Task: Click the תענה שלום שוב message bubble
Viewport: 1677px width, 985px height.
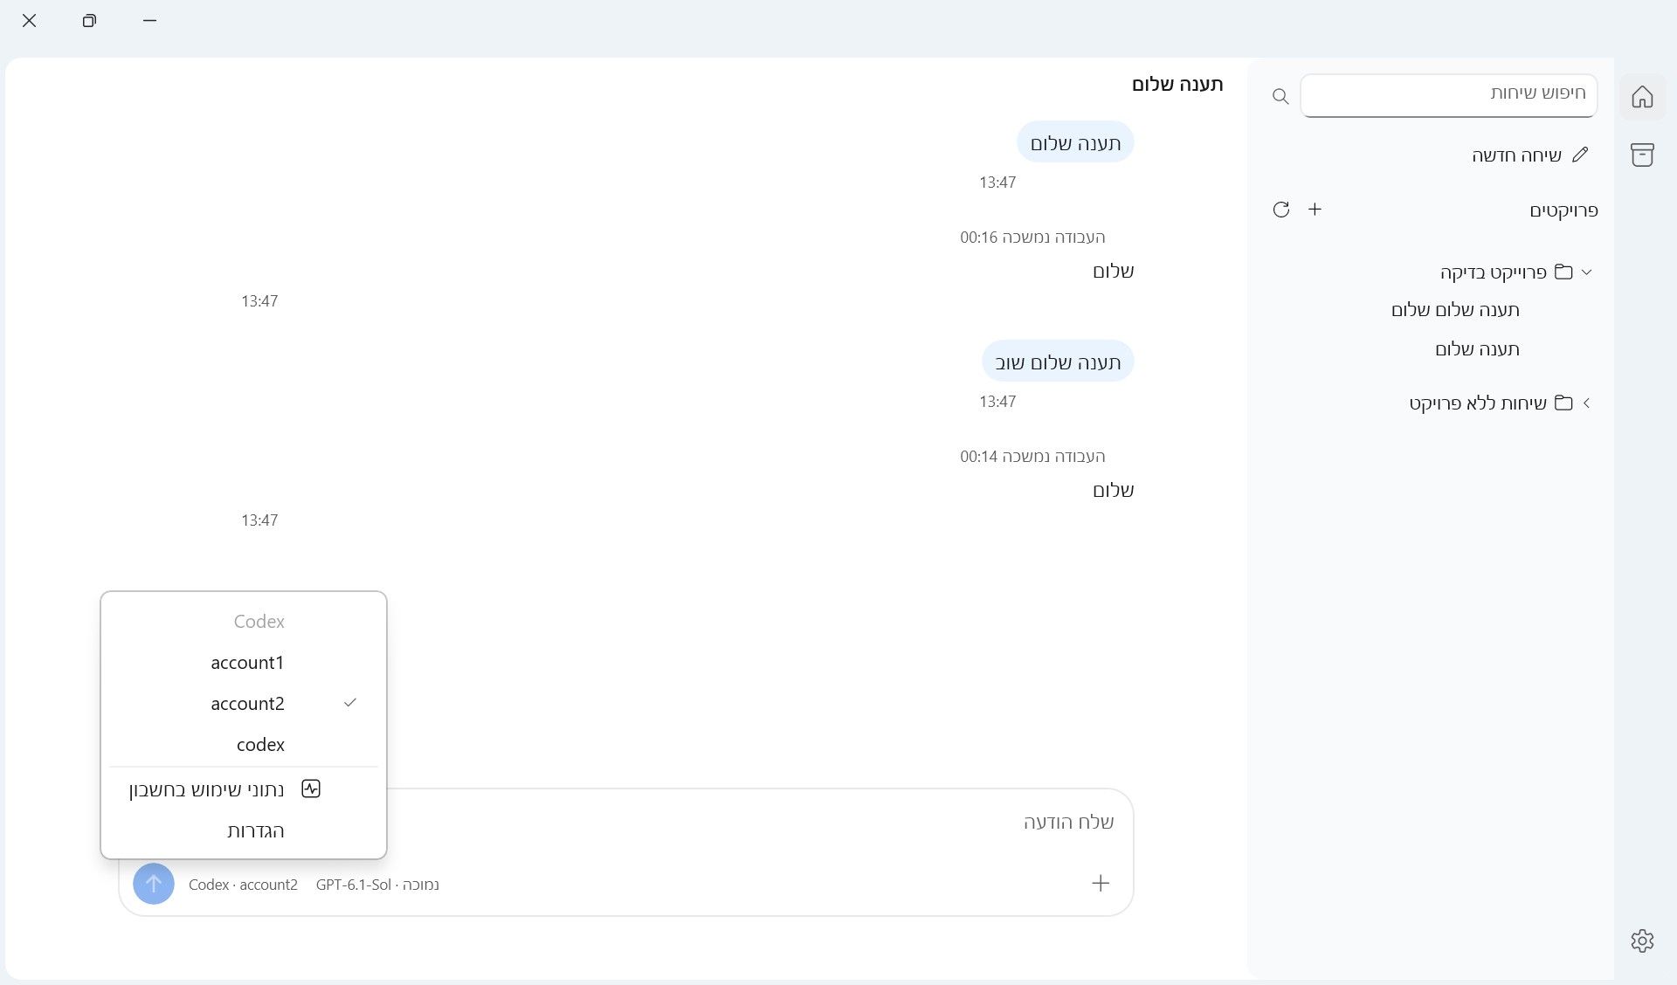Action: 1058,362
